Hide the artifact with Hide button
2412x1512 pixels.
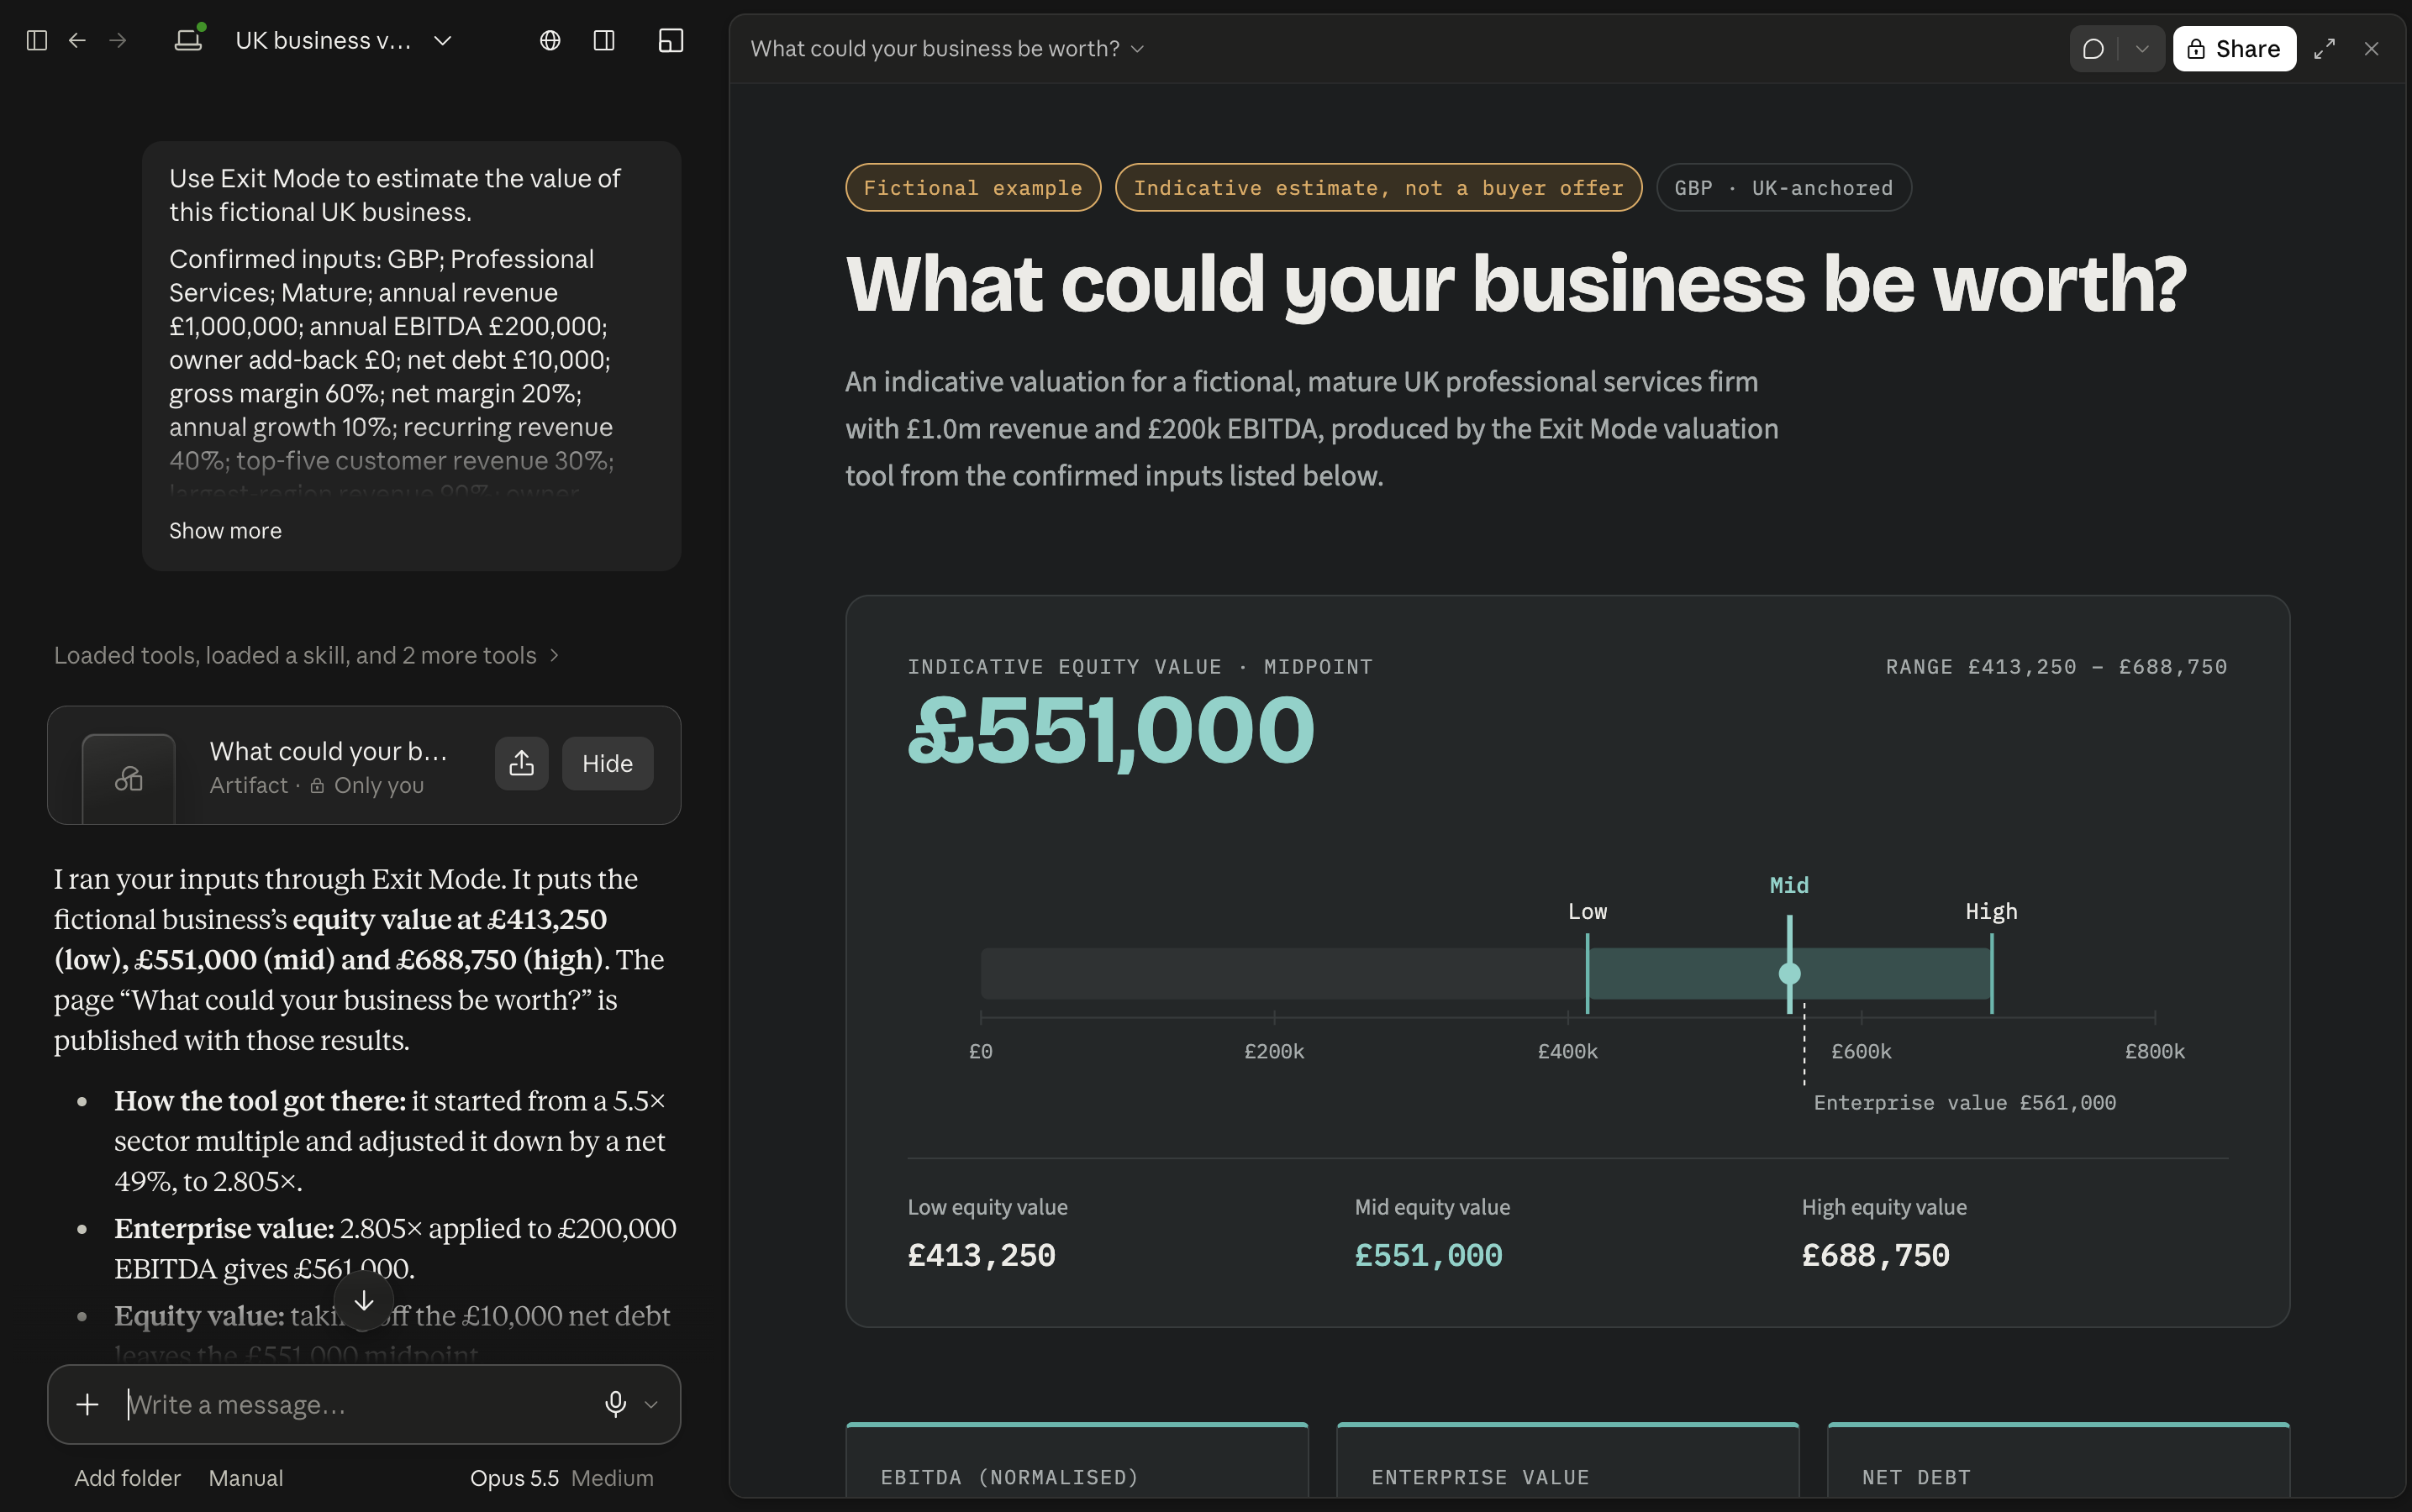(608, 764)
